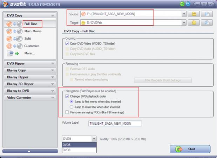Open the blue help question mark icon

pyautogui.click(x=188, y=4)
